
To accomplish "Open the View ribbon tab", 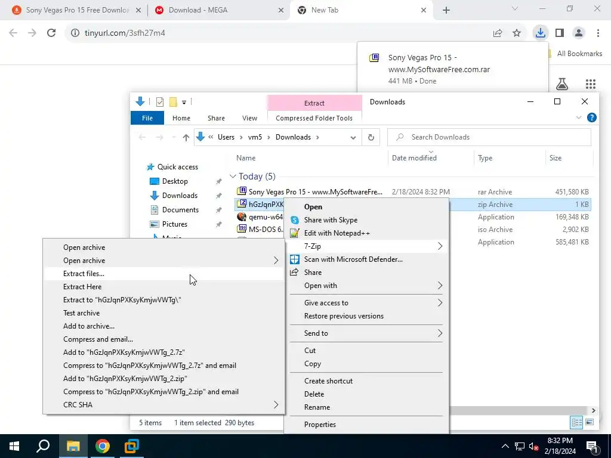I will tap(249, 118).
